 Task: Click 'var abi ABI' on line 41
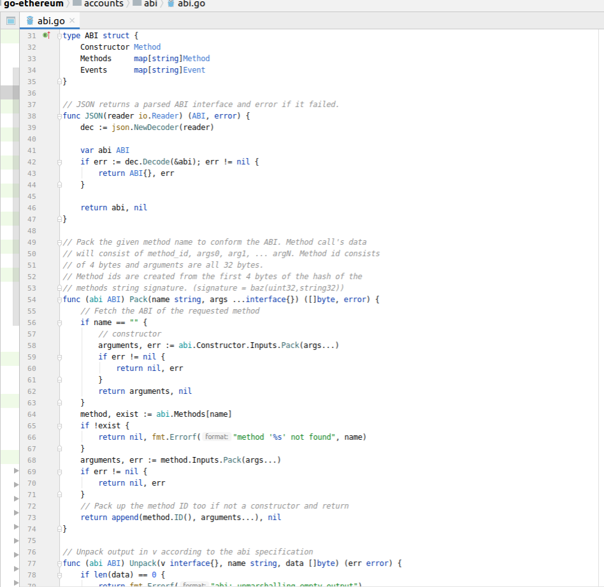(x=104, y=150)
